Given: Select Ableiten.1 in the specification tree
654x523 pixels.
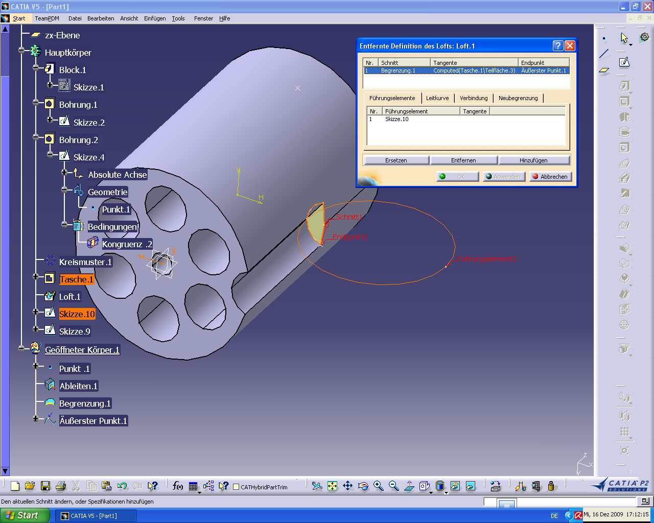Looking at the screenshot, I should [x=79, y=386].
